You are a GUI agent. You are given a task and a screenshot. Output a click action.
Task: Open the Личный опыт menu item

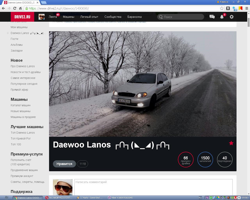89,17
